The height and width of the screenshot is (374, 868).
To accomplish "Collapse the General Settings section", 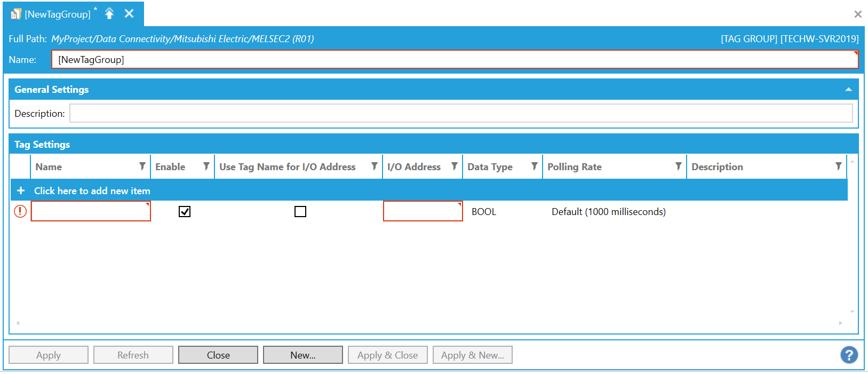I will coord(848,90).
